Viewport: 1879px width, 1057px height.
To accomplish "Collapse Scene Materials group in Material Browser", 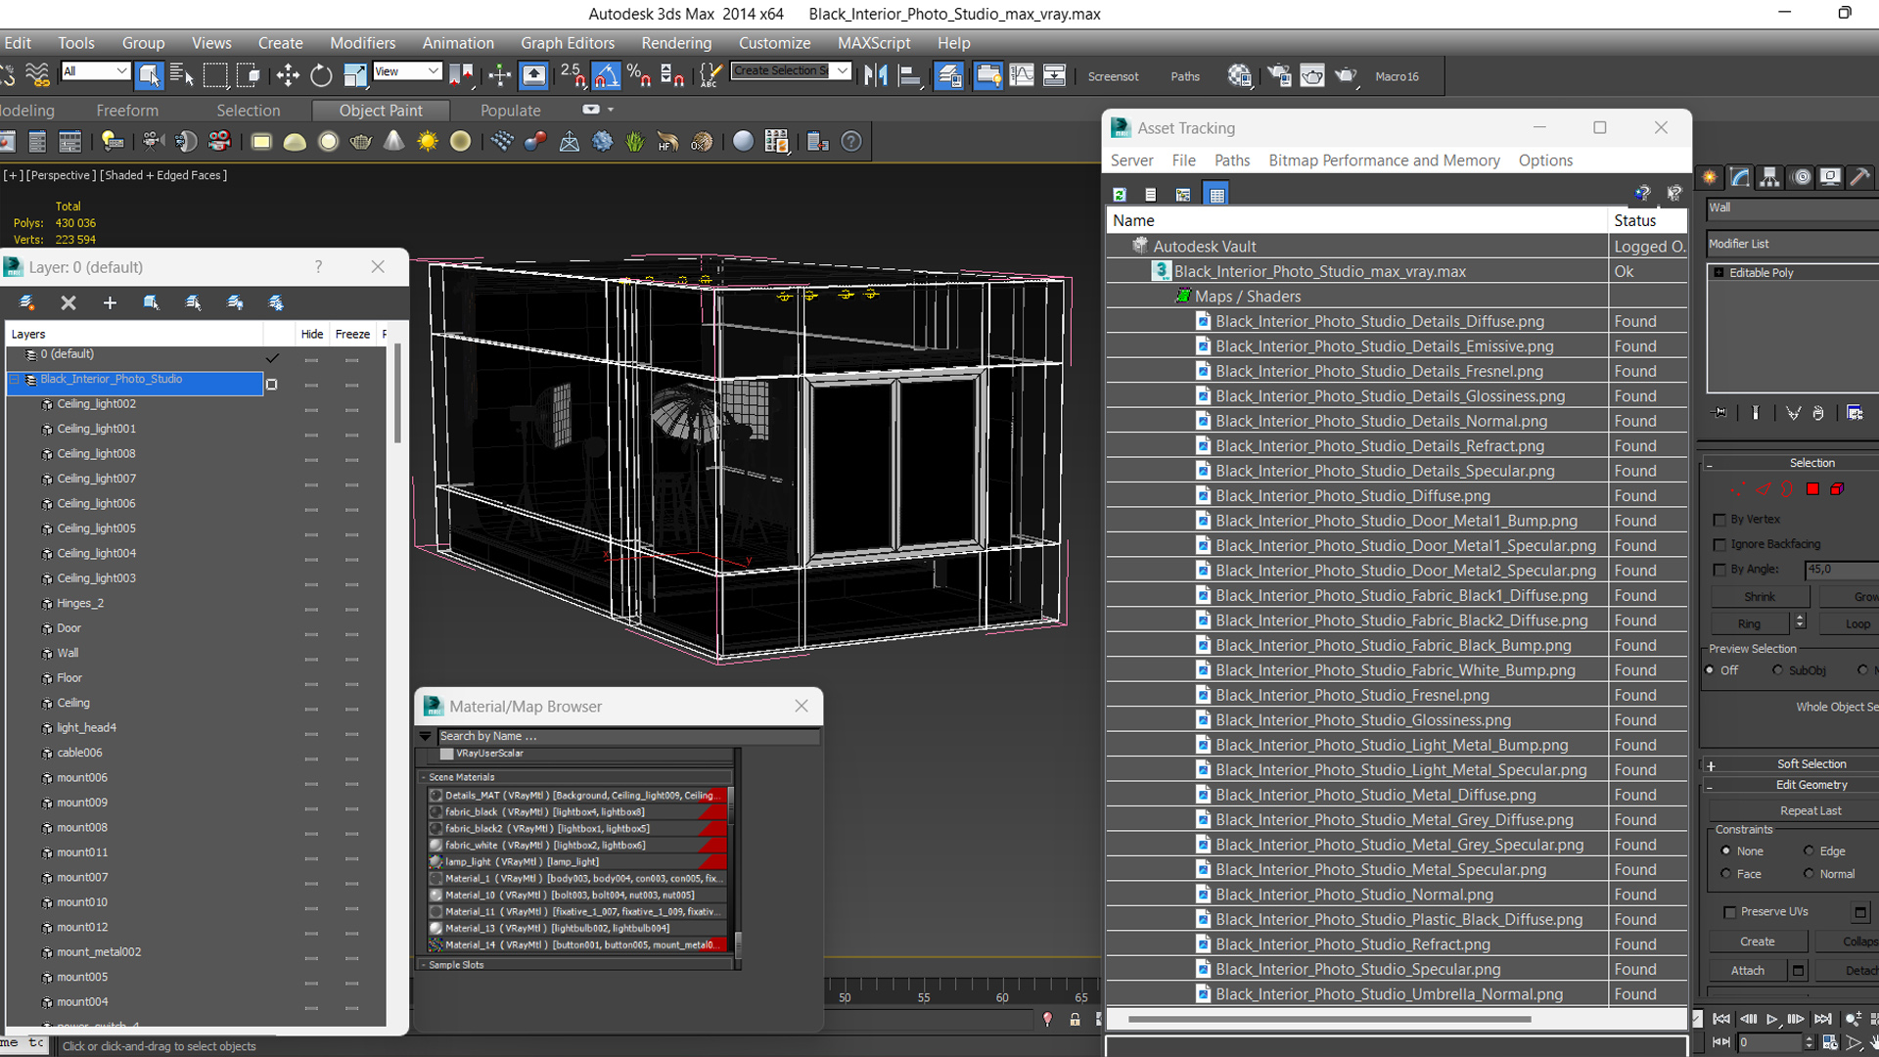I will (x=424, y=777).
